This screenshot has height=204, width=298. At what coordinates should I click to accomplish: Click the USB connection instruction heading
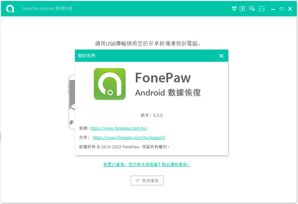[148, 44]
